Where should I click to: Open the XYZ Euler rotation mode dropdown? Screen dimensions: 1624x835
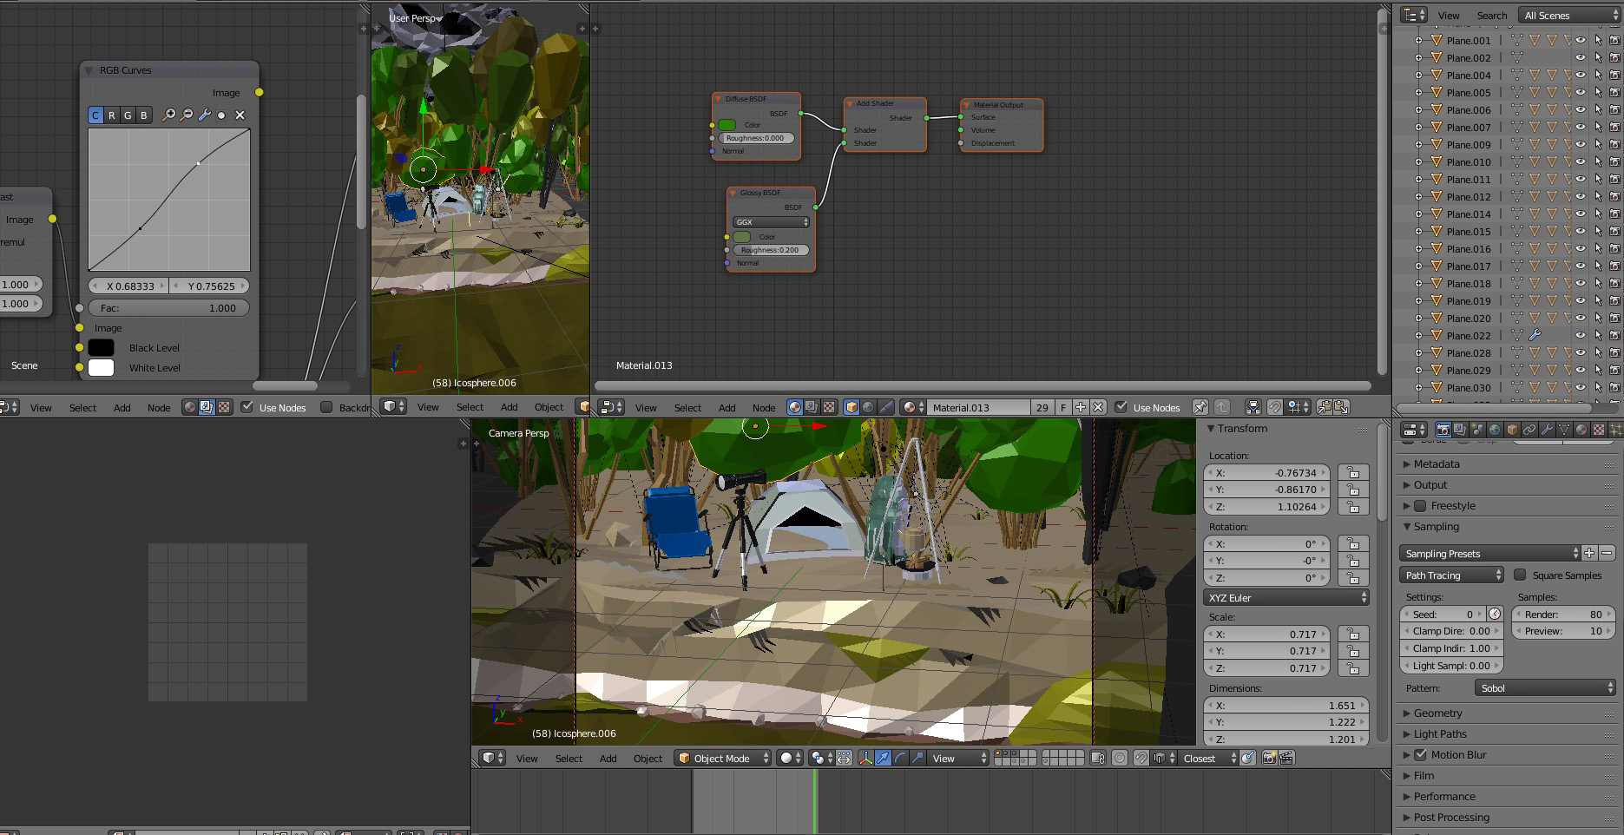(1286, 598)
